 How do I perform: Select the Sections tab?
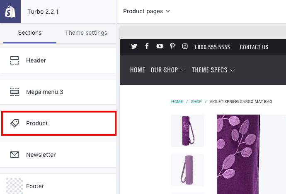tap(30, 33)
